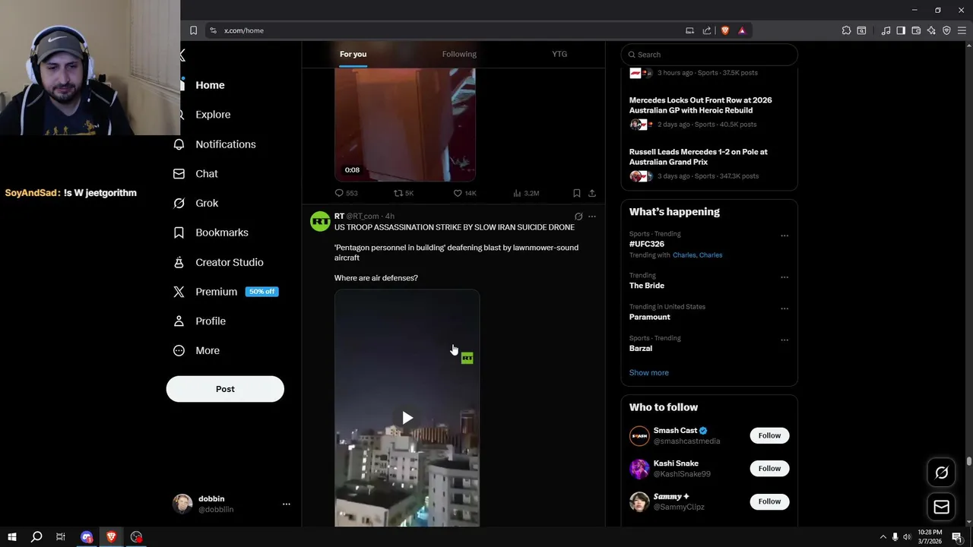Open Mercedes Locks Out Front Row story

point(700,105)
